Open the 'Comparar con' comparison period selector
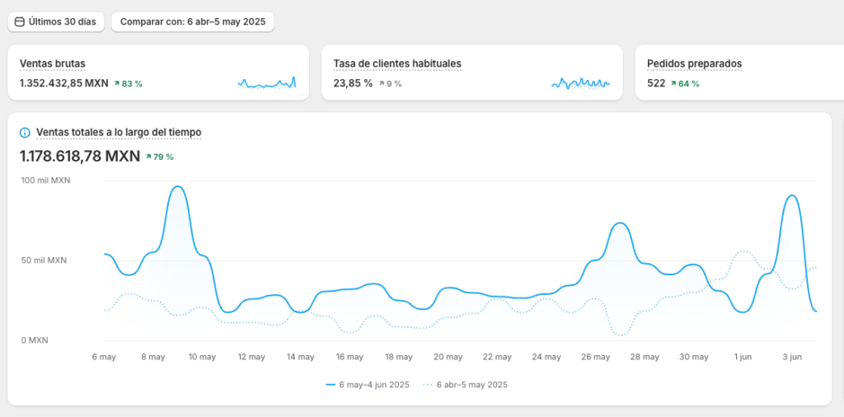844x417 pixels. click(x=192, y=21)
